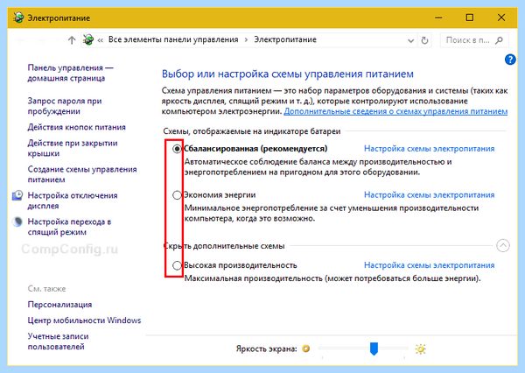Collapse the additional power schemes section
The height and width of the screenshot is (373, 525).
point(503,246)
